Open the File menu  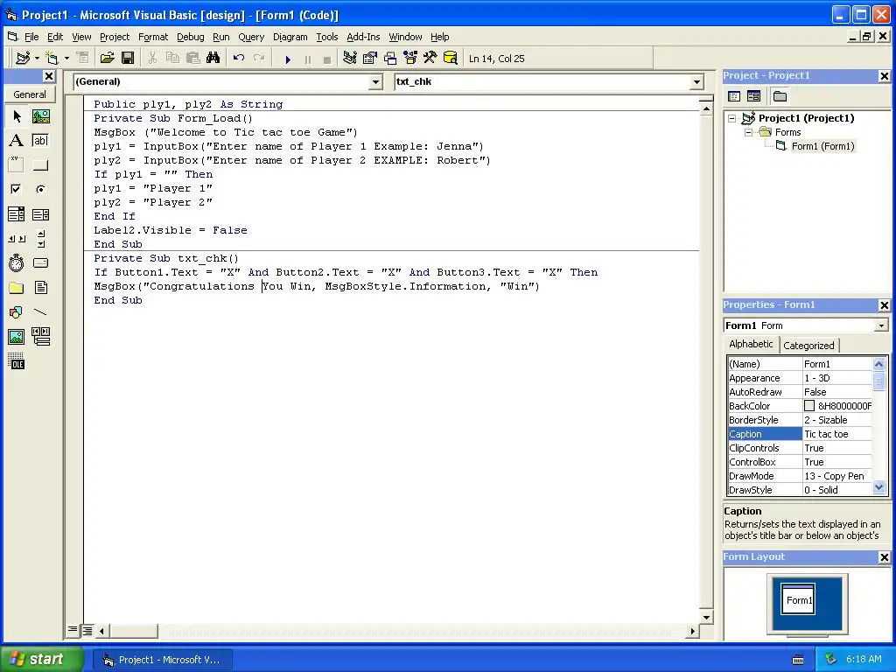point(31,37)
